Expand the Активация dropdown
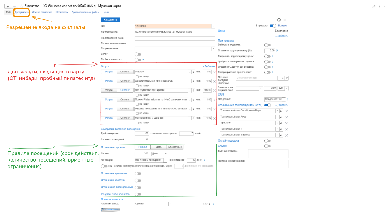Image resolution: width=388 pixels, height=216 pixels. (165, 160)
